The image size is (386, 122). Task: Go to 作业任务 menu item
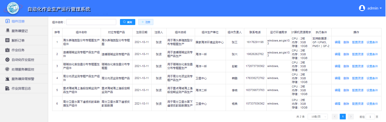tap(24, 50)
